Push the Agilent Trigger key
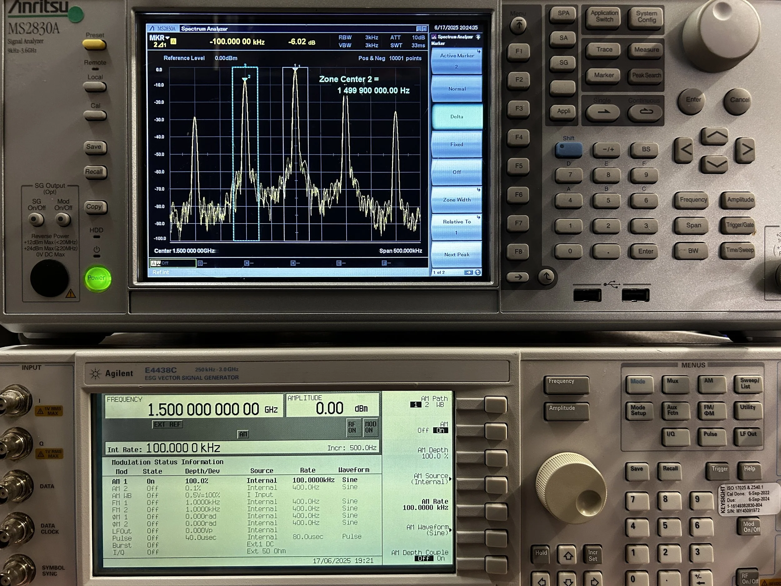The height and width of the screenshot is (586, 781). coord(719,471)
